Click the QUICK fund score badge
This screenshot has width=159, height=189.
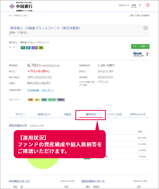click(x=141, y=54)
